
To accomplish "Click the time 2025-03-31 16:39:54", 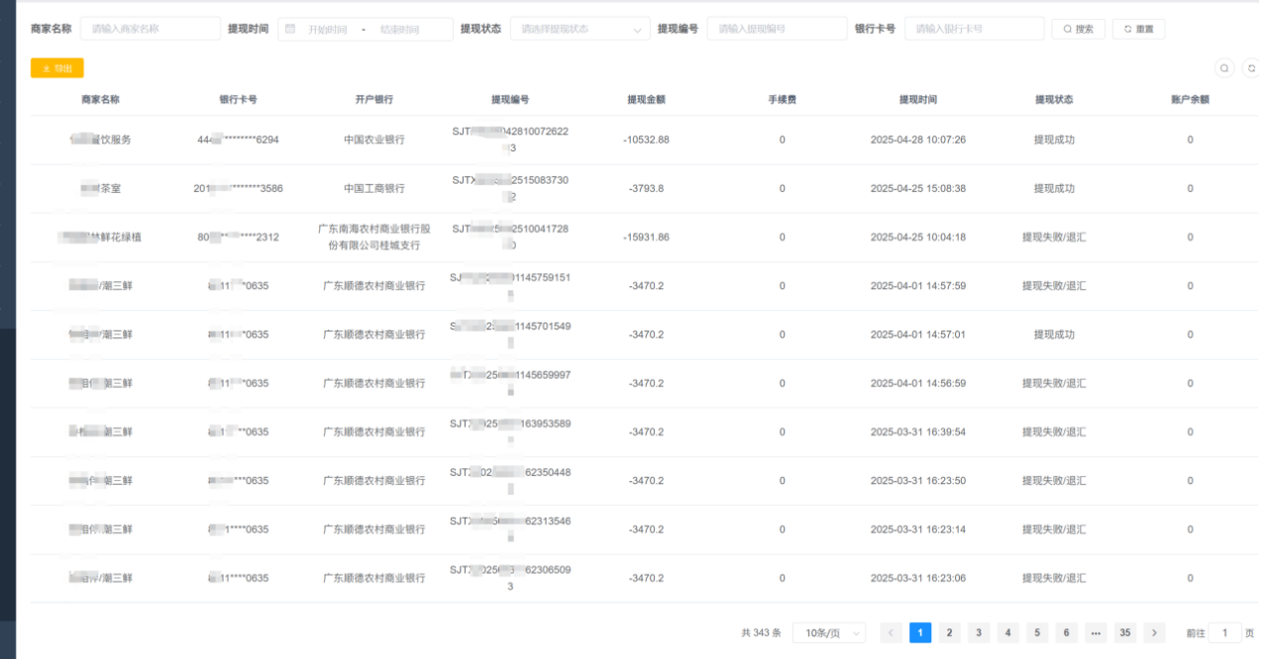I will [x=918, y=431].
